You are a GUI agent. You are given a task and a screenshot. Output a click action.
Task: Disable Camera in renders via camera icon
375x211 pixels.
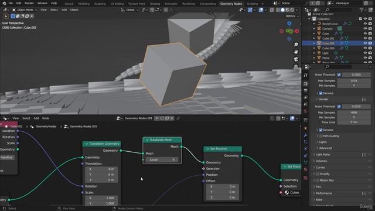[x=370, y=29]
